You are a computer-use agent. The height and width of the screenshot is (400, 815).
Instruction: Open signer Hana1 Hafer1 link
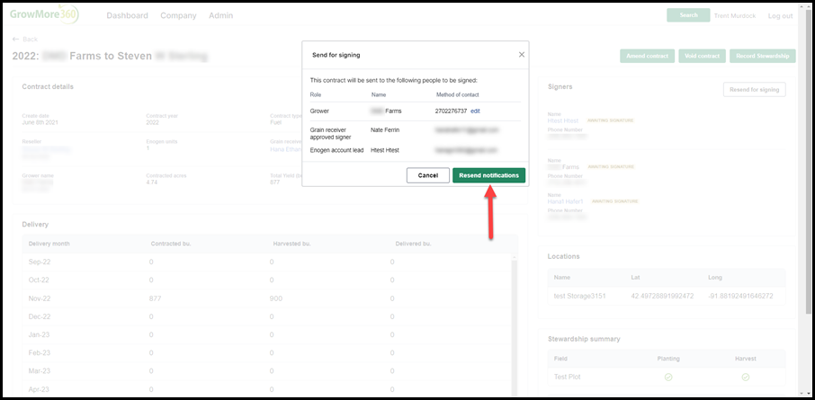(x=566, y=201)
